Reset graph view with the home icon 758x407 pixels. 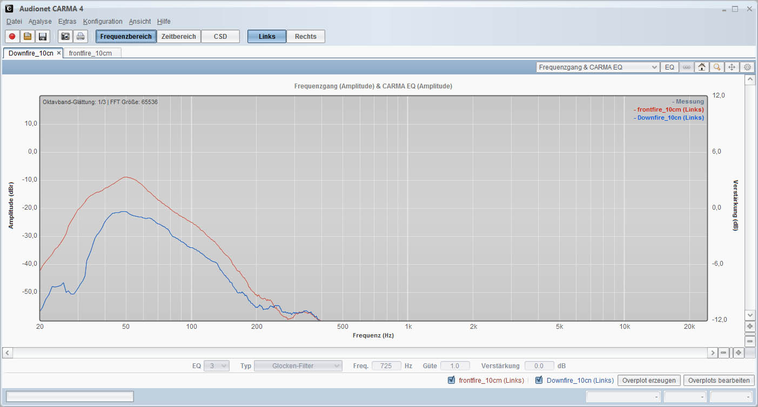click(701, 67)
